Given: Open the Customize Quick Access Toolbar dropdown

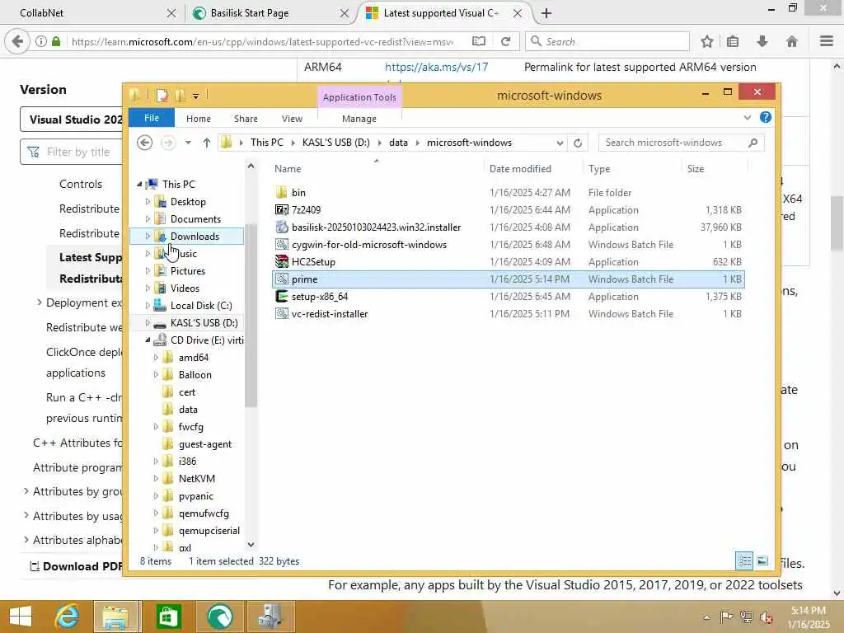Looking at the screenshot, I should pos(195,96).
